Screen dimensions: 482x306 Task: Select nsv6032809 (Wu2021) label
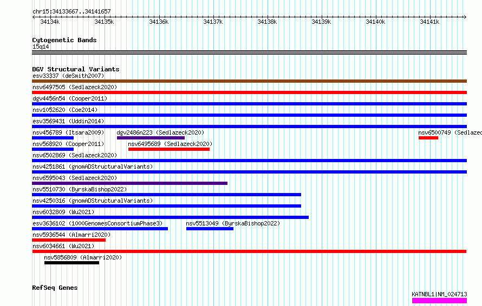[63, 212]
